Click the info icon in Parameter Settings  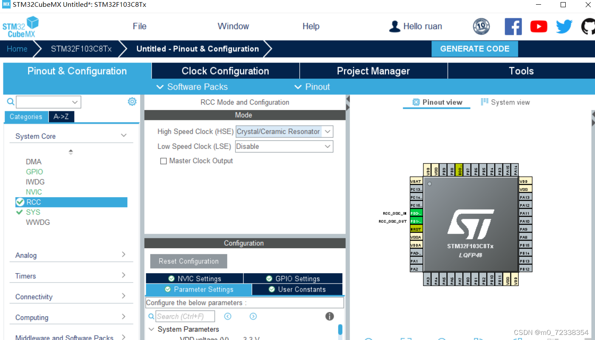(330, 316)
